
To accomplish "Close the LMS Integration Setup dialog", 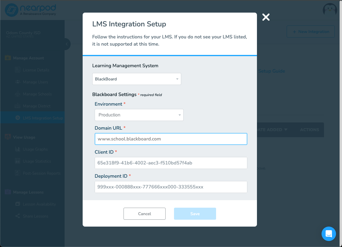I will click(266, 17).
